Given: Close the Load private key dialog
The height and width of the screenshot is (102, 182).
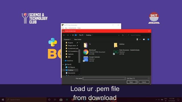Looking at the screenshot, I should point(149,31).
